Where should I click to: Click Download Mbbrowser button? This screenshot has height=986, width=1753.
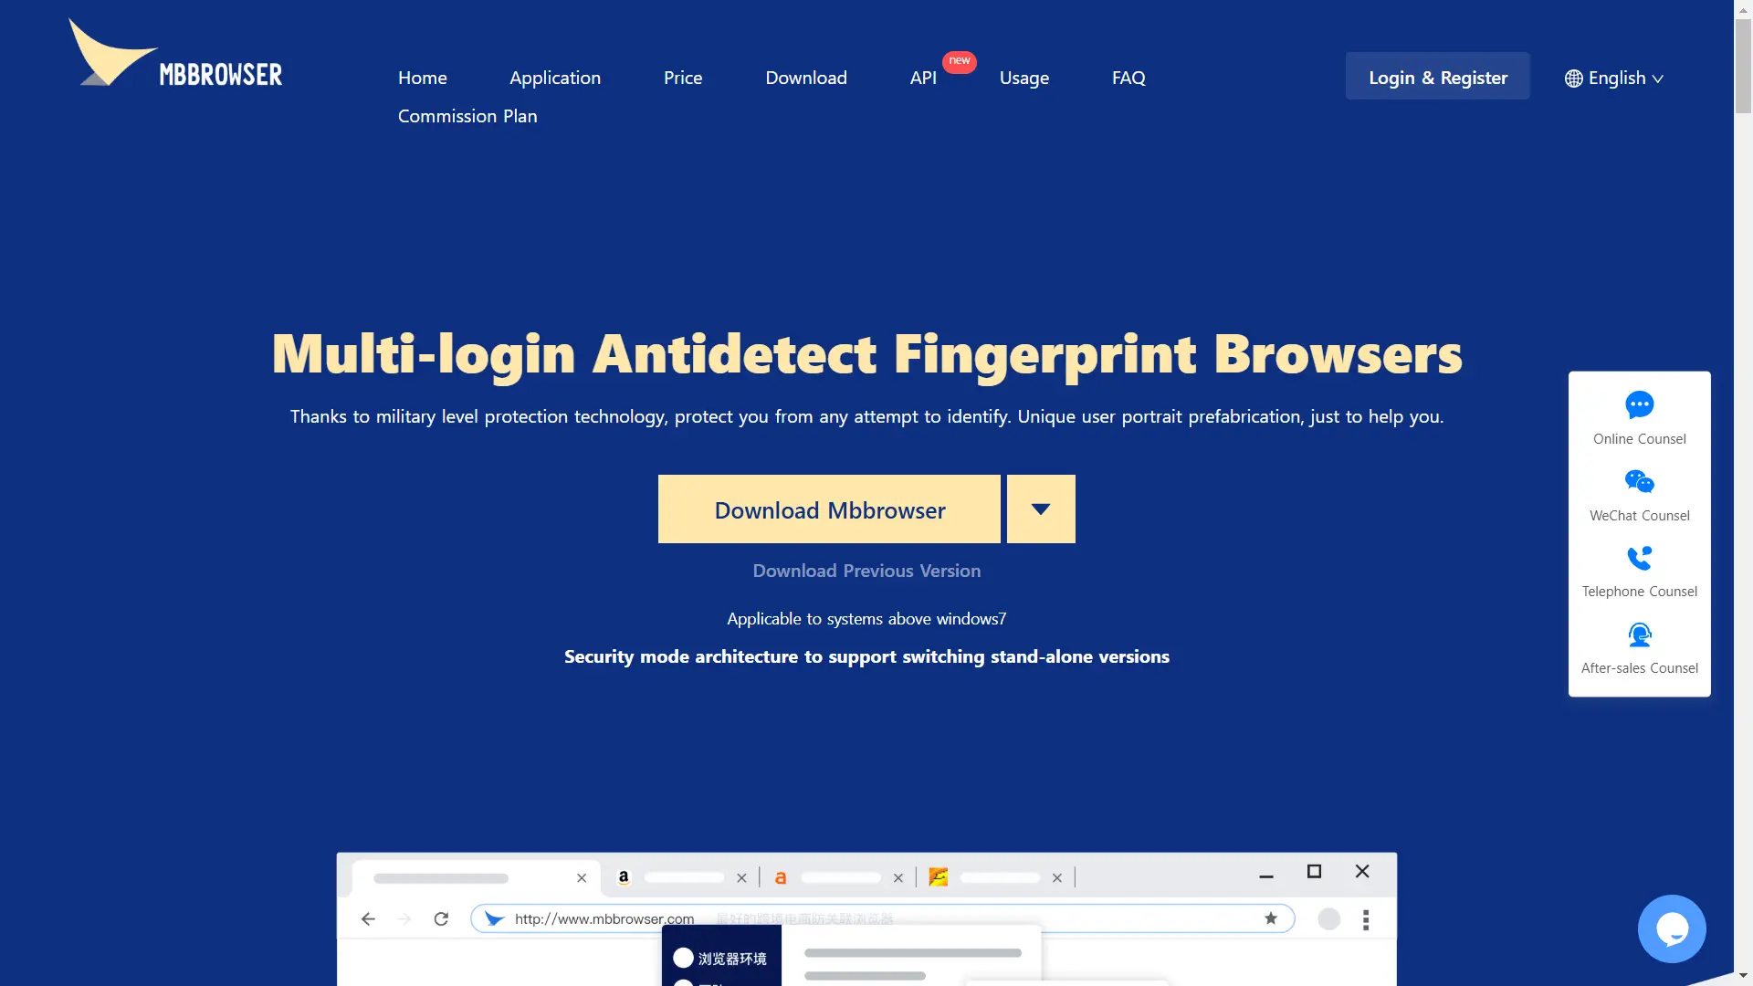(830, 508)
